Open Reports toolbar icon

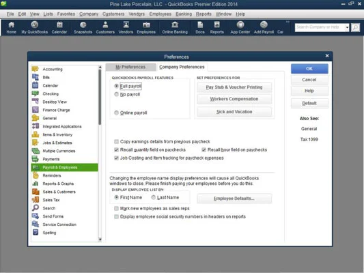tap(216, 27)
